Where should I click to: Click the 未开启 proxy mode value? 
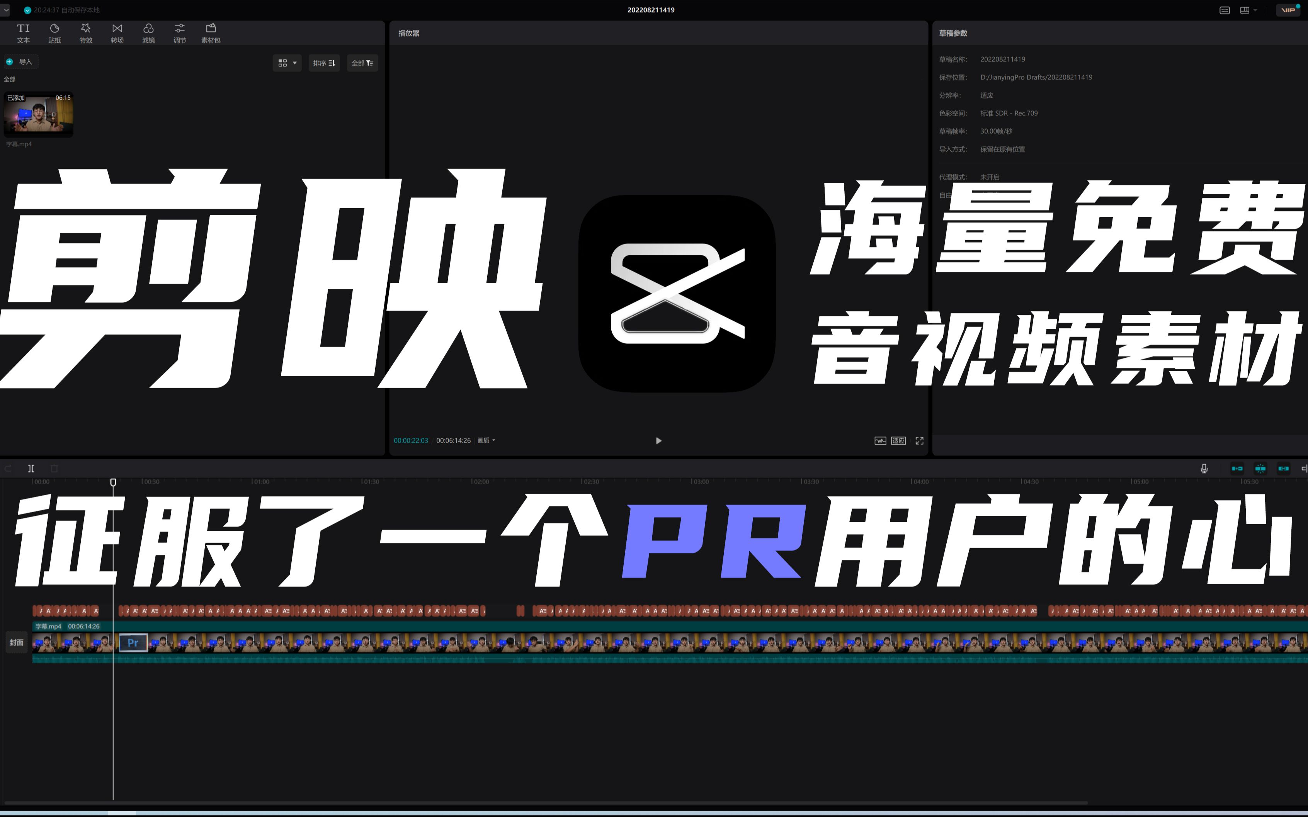tap(990, 177)
